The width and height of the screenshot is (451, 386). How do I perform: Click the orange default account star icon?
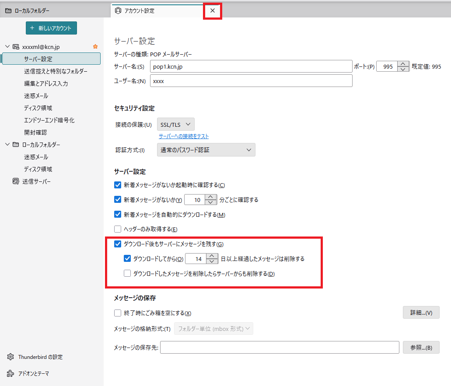95,47
